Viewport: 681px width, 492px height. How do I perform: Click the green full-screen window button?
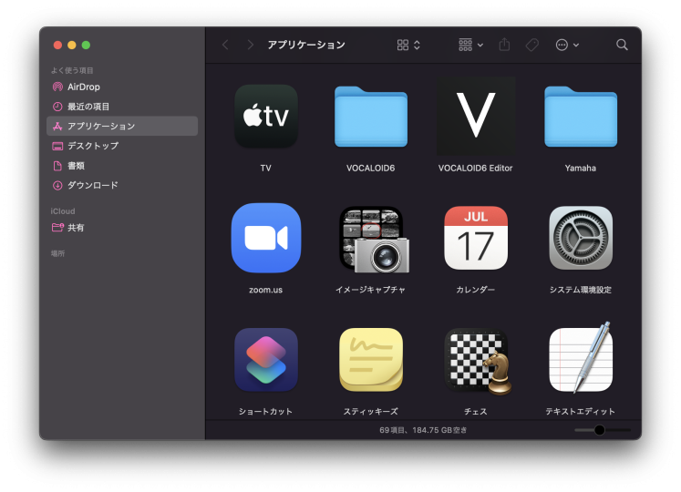pyautogui.click(x=86, y=46)
